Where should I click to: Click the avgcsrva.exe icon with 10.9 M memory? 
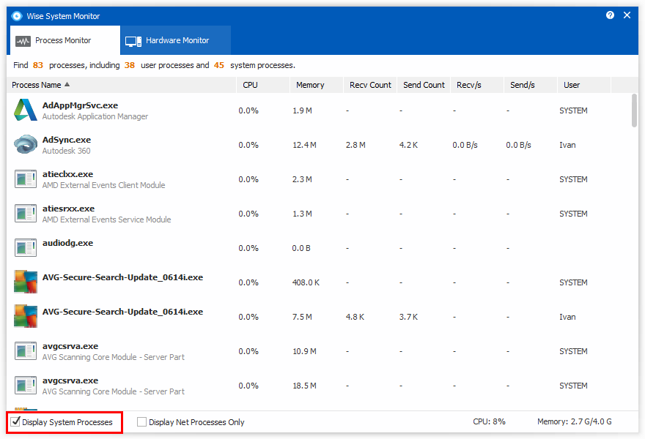point(26,351)
